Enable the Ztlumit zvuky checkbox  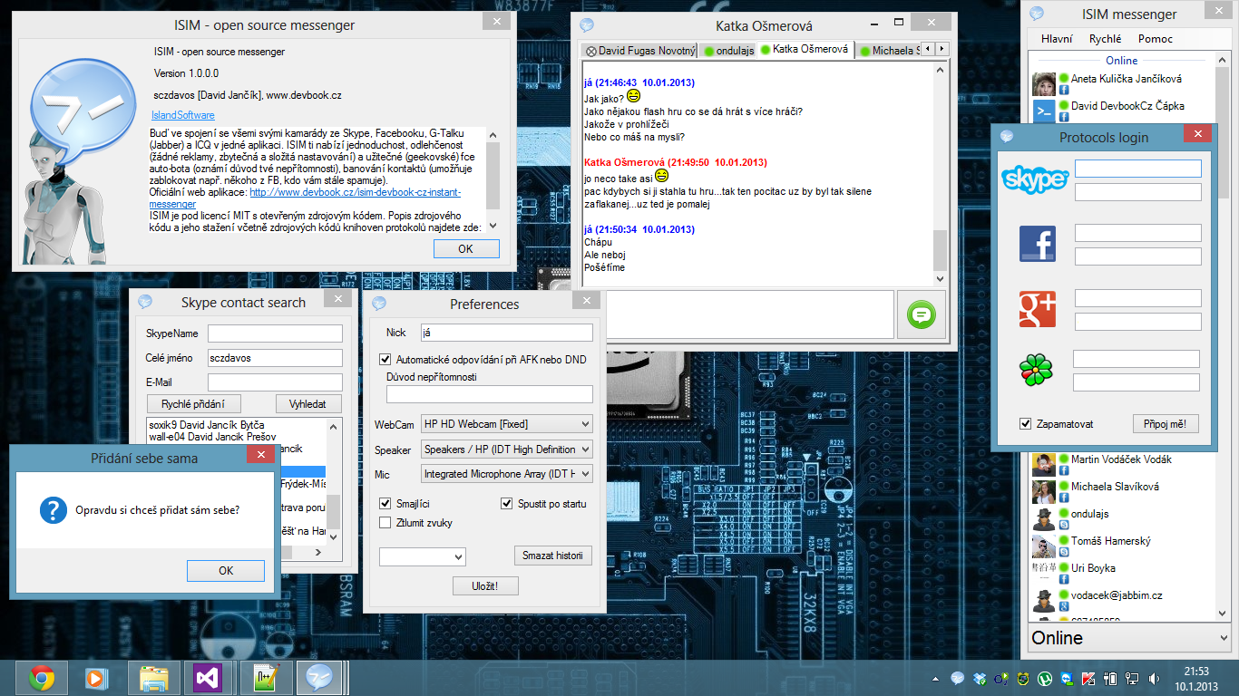(385, 523)
